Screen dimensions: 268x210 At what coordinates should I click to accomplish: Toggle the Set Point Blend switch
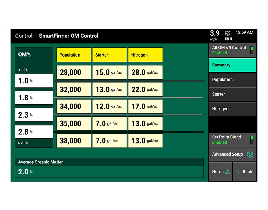(x=252, y=140)
